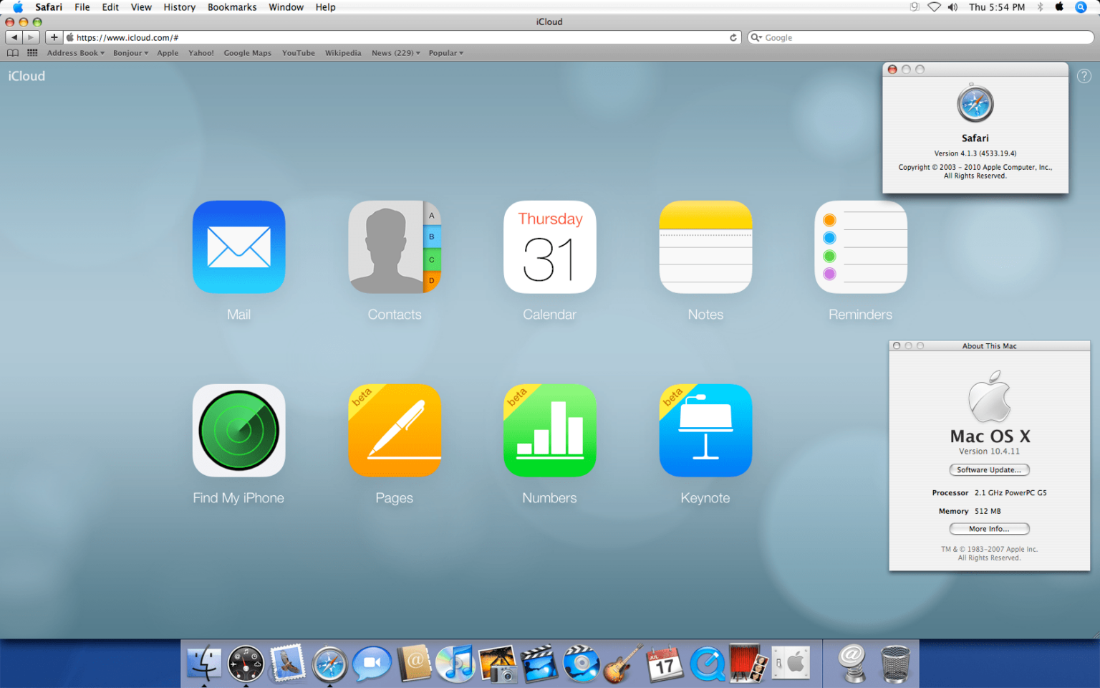
Task: Open the iCloud Mail app
Action: click(238, 247)
